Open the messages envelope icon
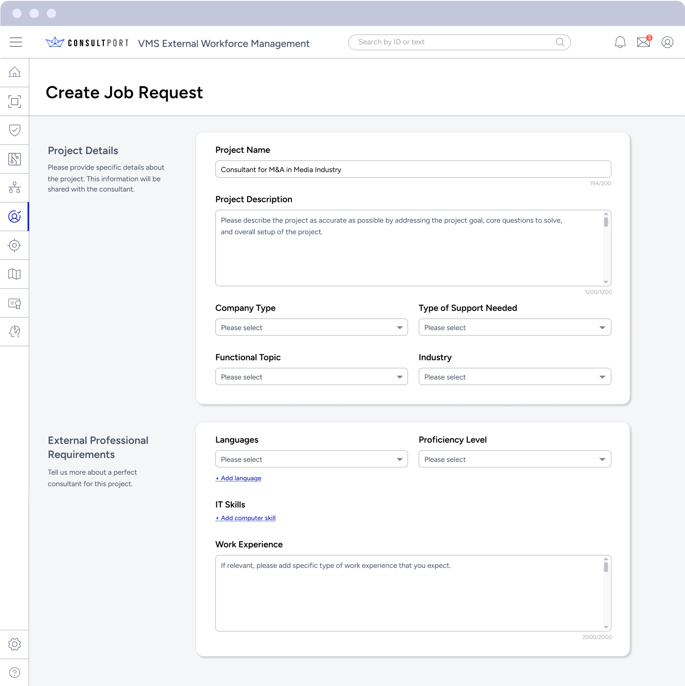 click(x=643, y=42)
